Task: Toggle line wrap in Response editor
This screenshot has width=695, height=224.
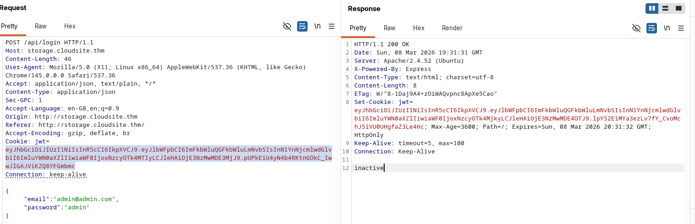Action: coord(651,28)
